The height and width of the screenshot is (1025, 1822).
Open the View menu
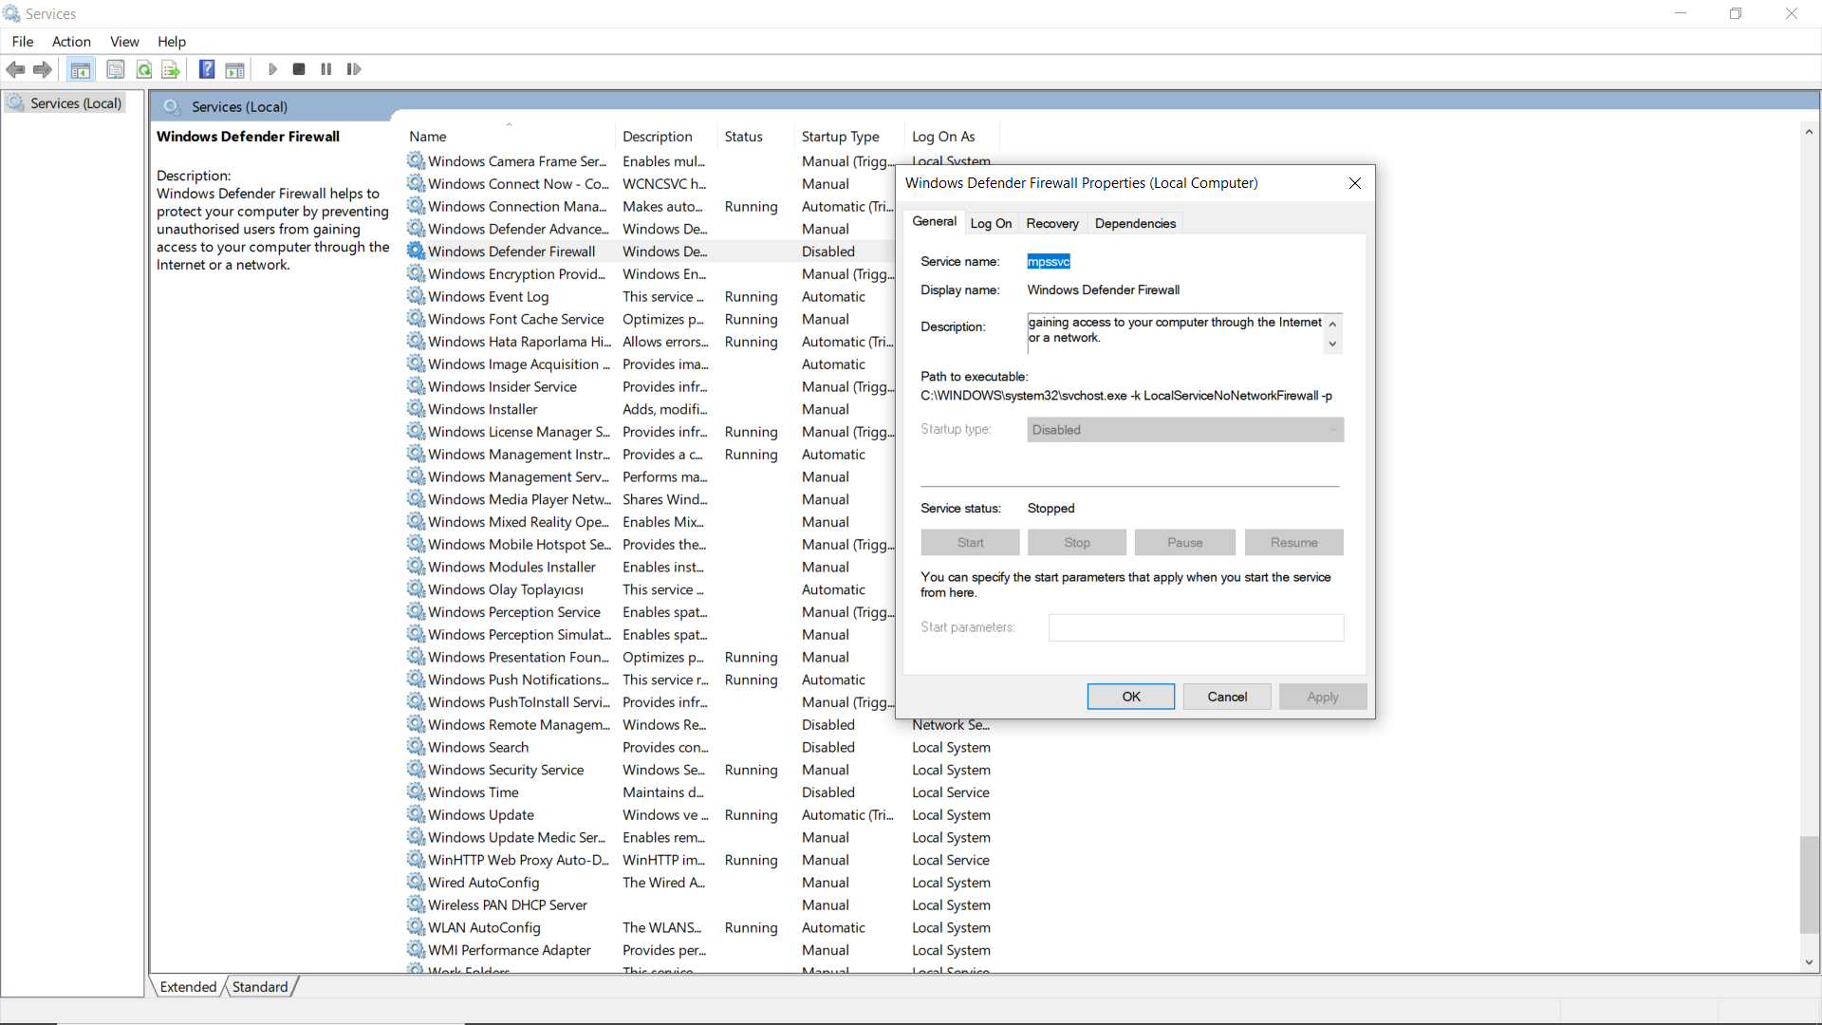click(x=124, y=41)
